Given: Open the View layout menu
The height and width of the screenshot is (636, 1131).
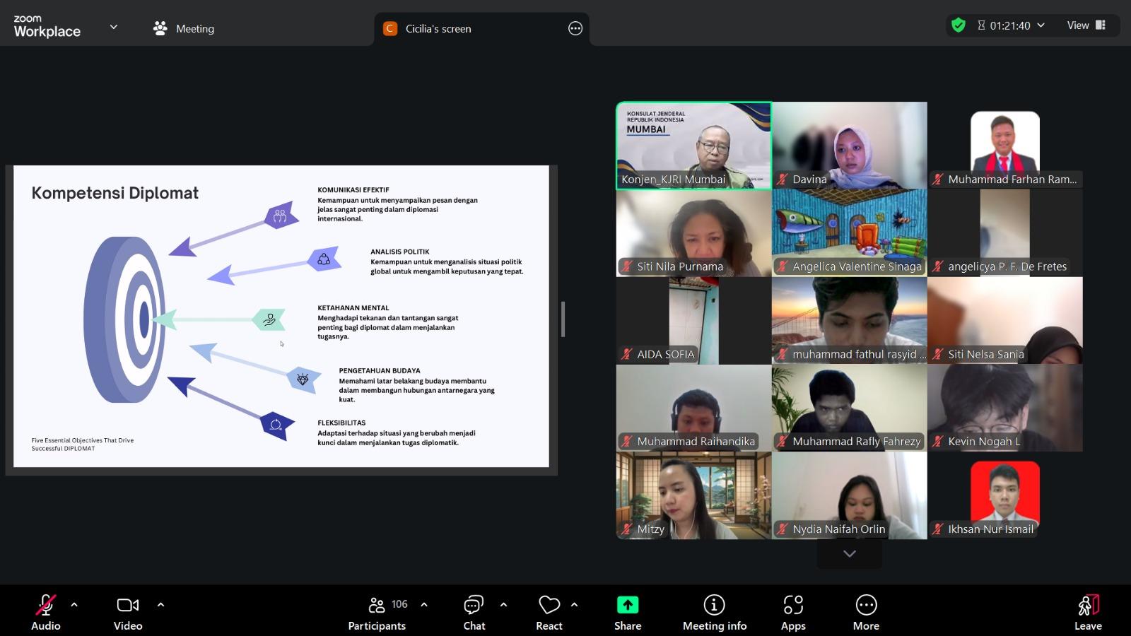Looking at the screenshot, I should click(x=1086, y=25).
